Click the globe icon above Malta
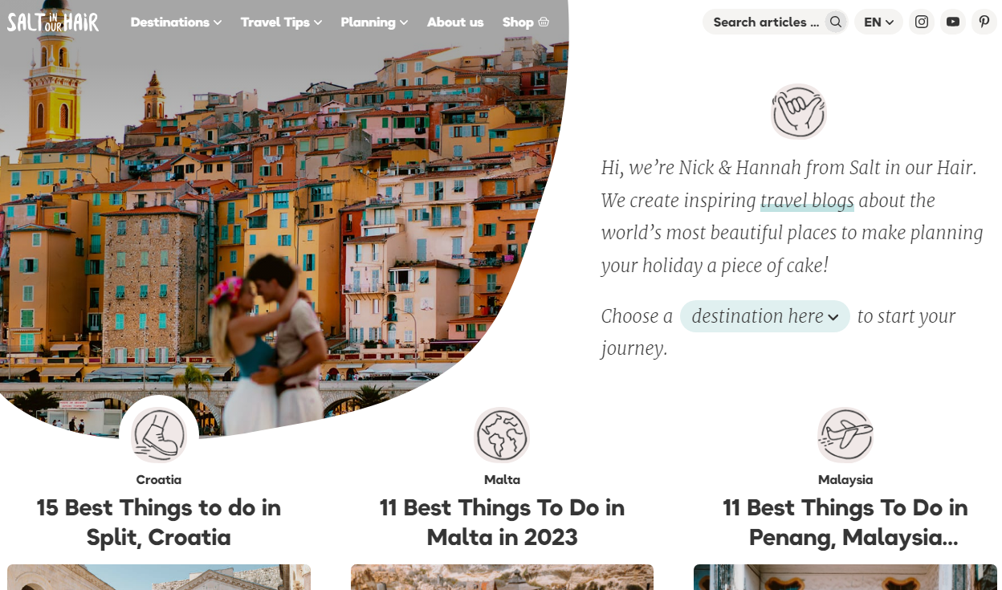Image resolution: width=1002 pixels, height=590 pixels. click(502, 435)
